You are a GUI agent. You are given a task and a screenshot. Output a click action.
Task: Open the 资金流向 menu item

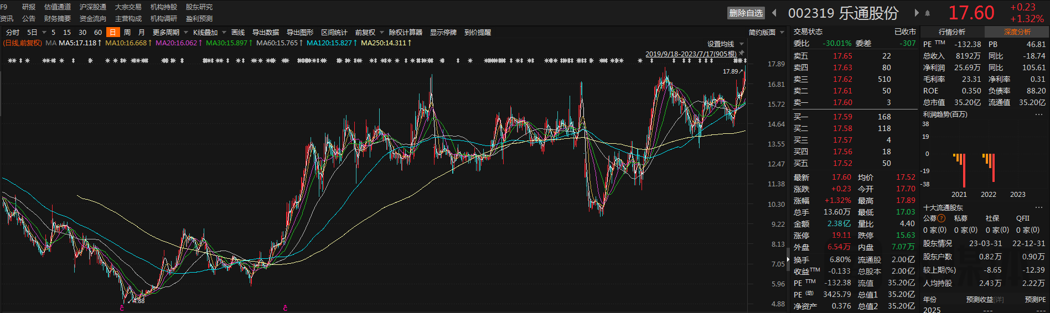pos(93,19)
